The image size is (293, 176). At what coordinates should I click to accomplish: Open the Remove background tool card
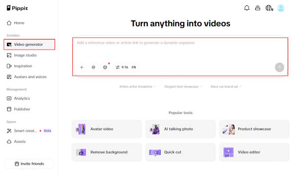coord(107,152)
